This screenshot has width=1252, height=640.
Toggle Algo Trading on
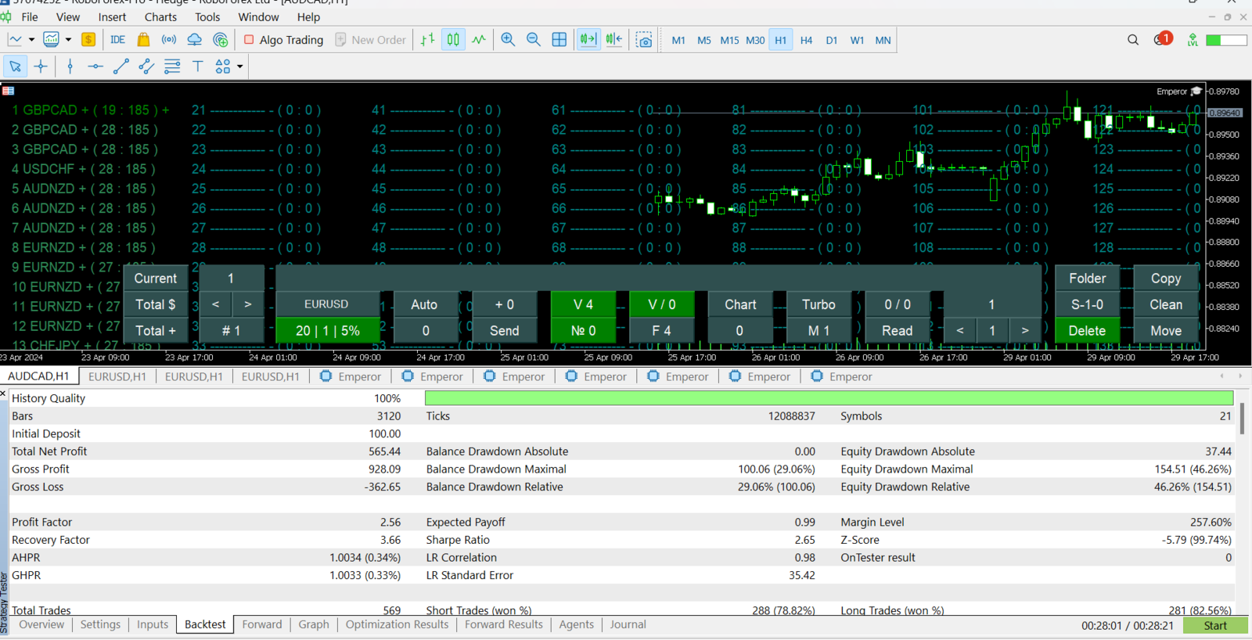click(x=283, y=40)
